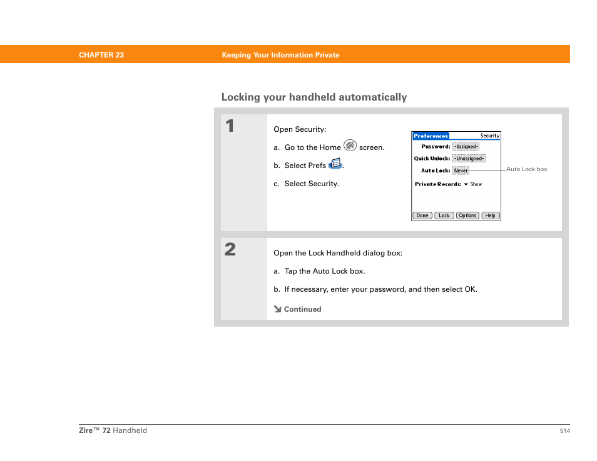Image resolution: width=597 pixels, height=461 pixels.
Task: Click 'Tap the Auto Lock box.' instruction
Action: [325, 271]
